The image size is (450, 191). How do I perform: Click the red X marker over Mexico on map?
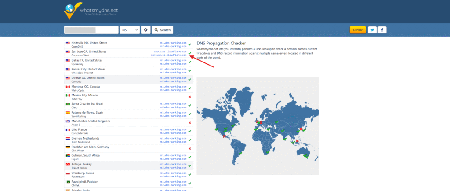click(x=224, y=136)
